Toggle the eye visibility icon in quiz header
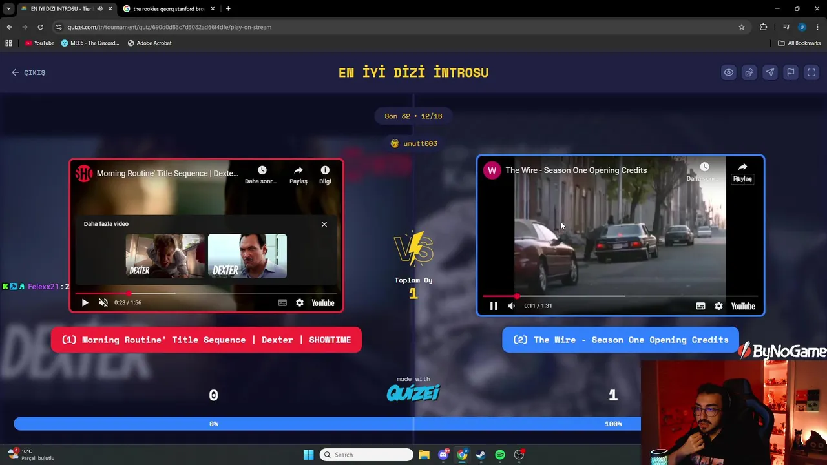 [x=728, y=72]
